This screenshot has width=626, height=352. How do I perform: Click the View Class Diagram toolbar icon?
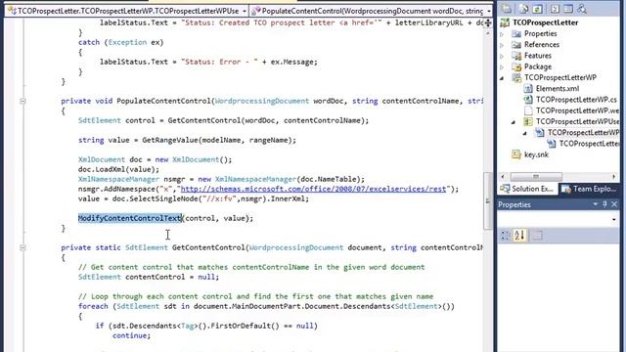[x=582, y=8]
